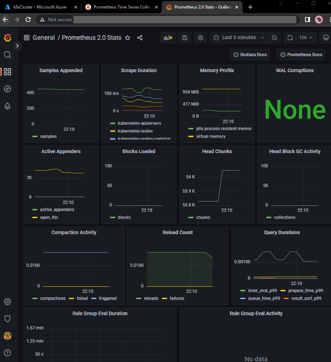The width and height of the screenshot is (331, 362).
Task: Open Samples Appended panel title menu
Action: (61, 70)
